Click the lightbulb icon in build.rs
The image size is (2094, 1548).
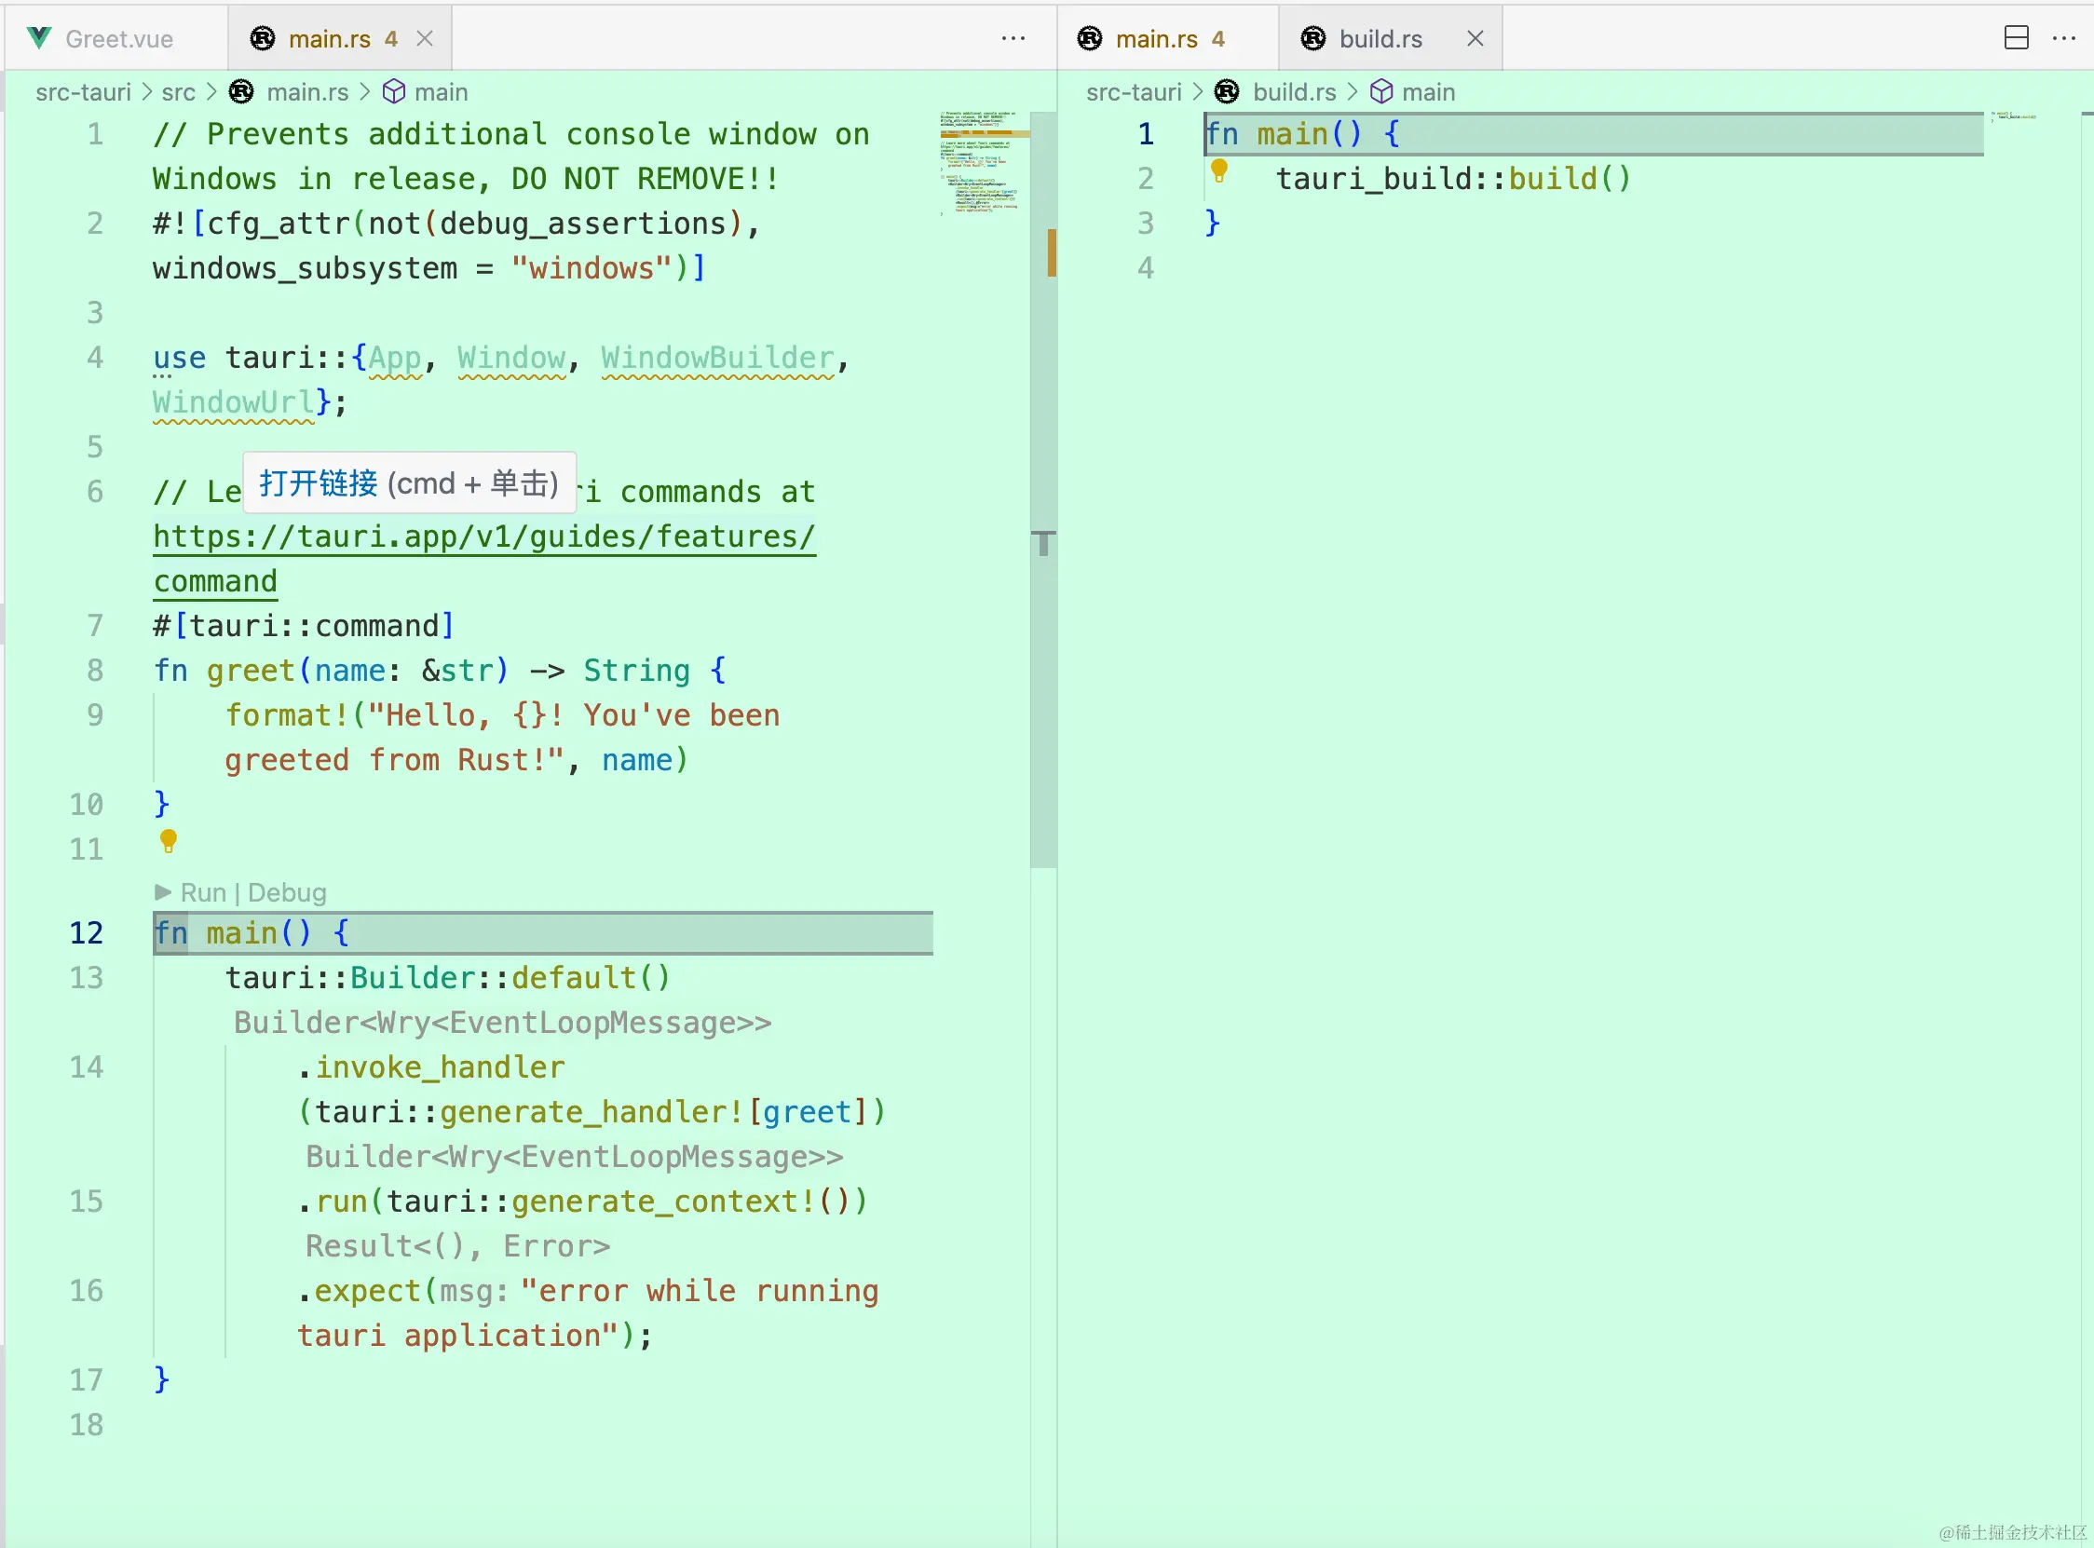coord(1219,170)
